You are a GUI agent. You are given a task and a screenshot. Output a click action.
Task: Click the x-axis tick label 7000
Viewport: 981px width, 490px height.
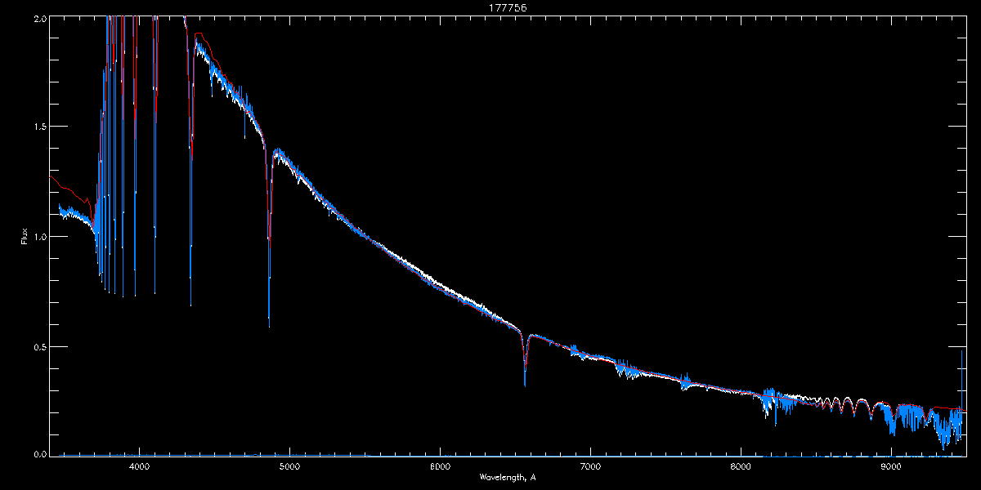(590, 467)
